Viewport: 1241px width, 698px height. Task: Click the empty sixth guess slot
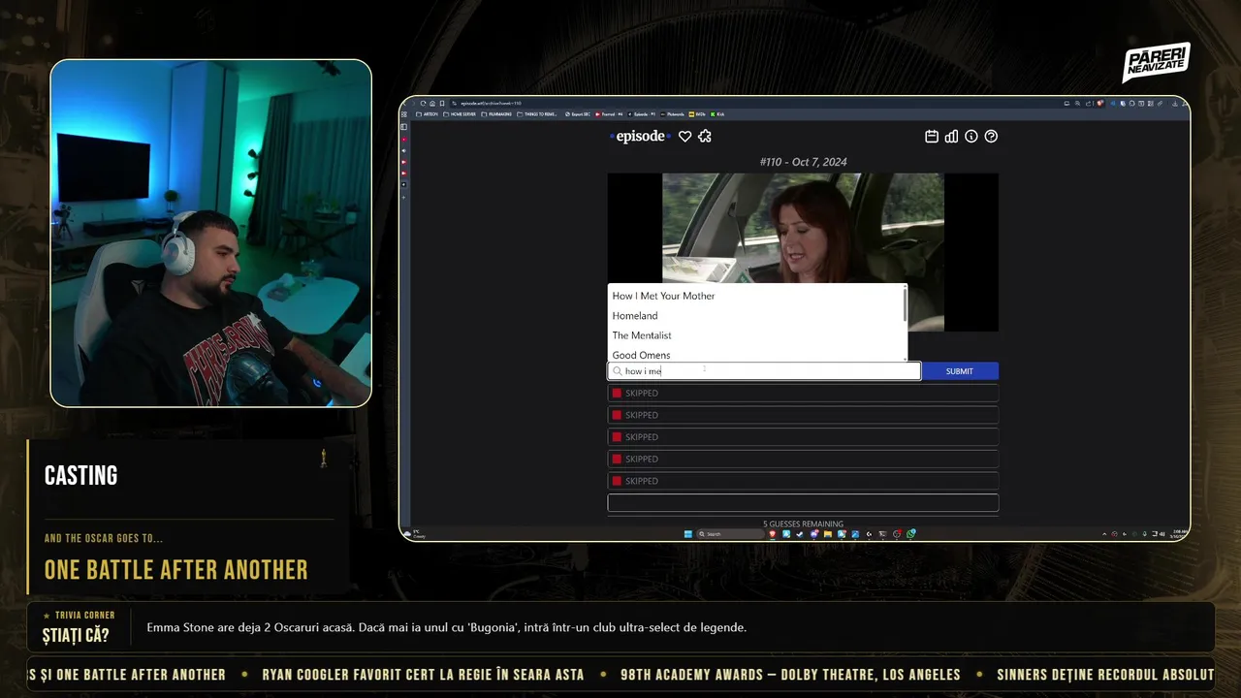click(x=803, y=503)
